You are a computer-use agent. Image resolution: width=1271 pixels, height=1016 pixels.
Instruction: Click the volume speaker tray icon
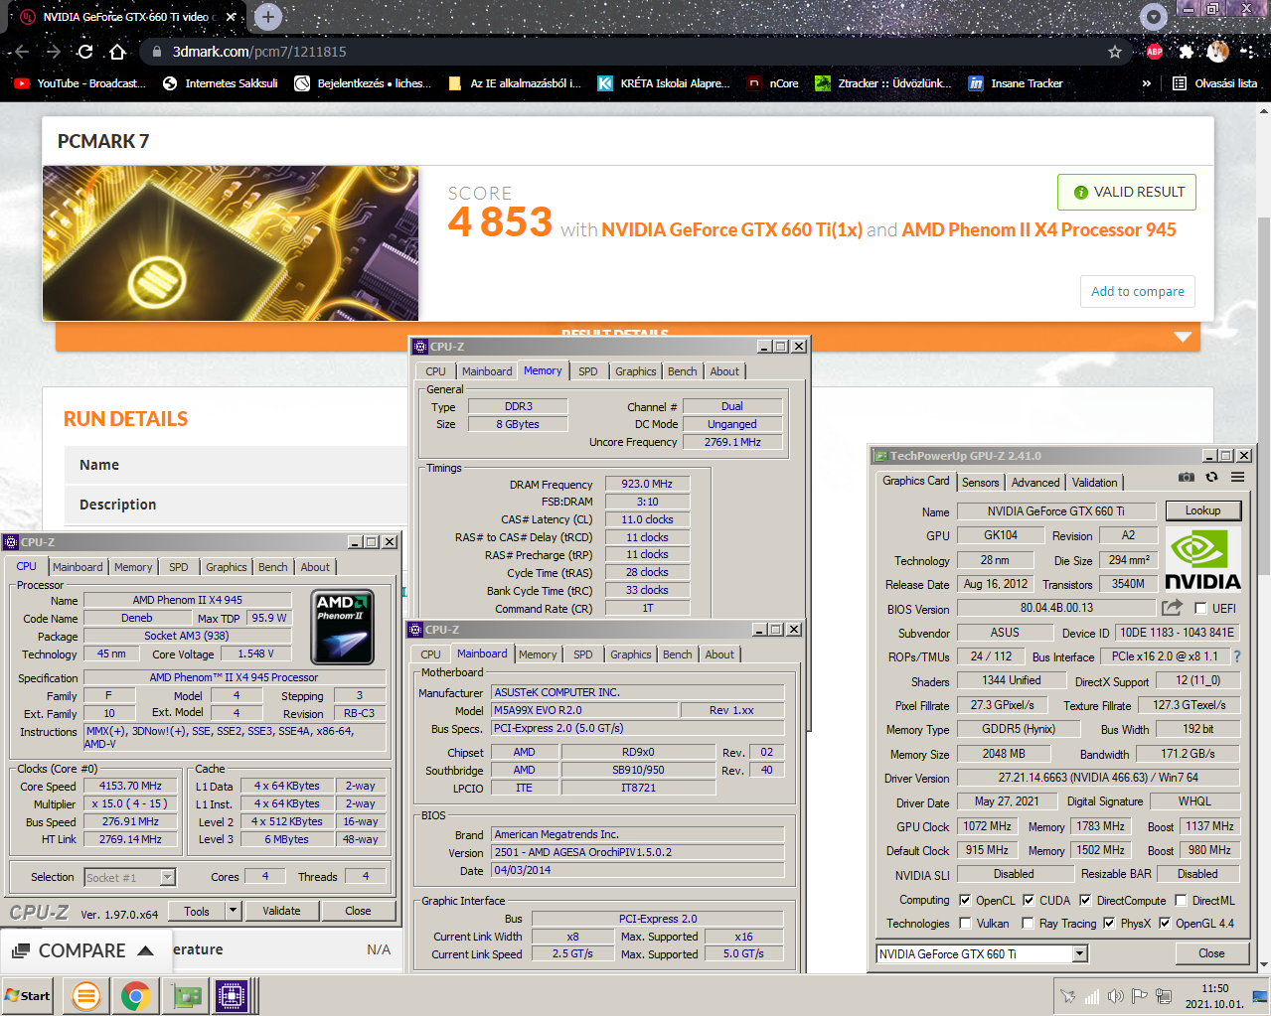pos(1116,996)
